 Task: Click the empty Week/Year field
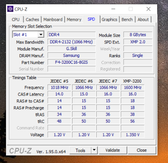[x=138, y=49]
